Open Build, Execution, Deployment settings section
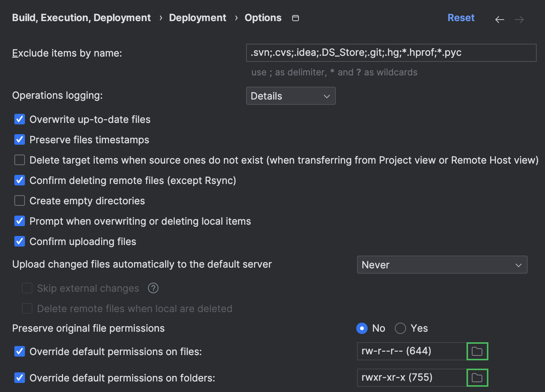Viewport: 545px width, 392px height. 81,17
